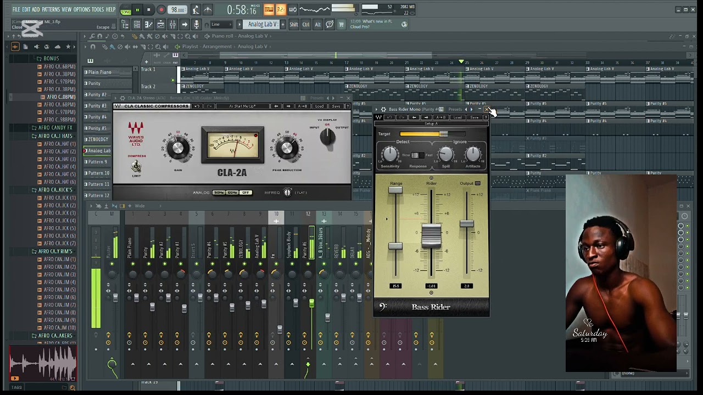
Task: Open the Bass Rider plugin options gear icon
Action: point(383,110)
